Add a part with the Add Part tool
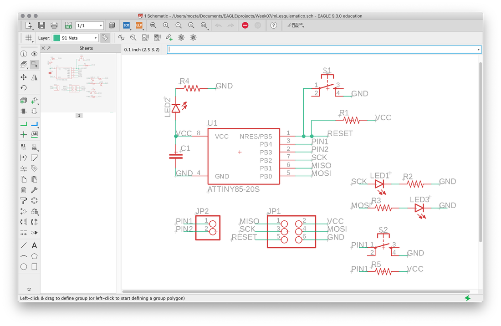The image size is (501, 326). click(x=24, y=100)
